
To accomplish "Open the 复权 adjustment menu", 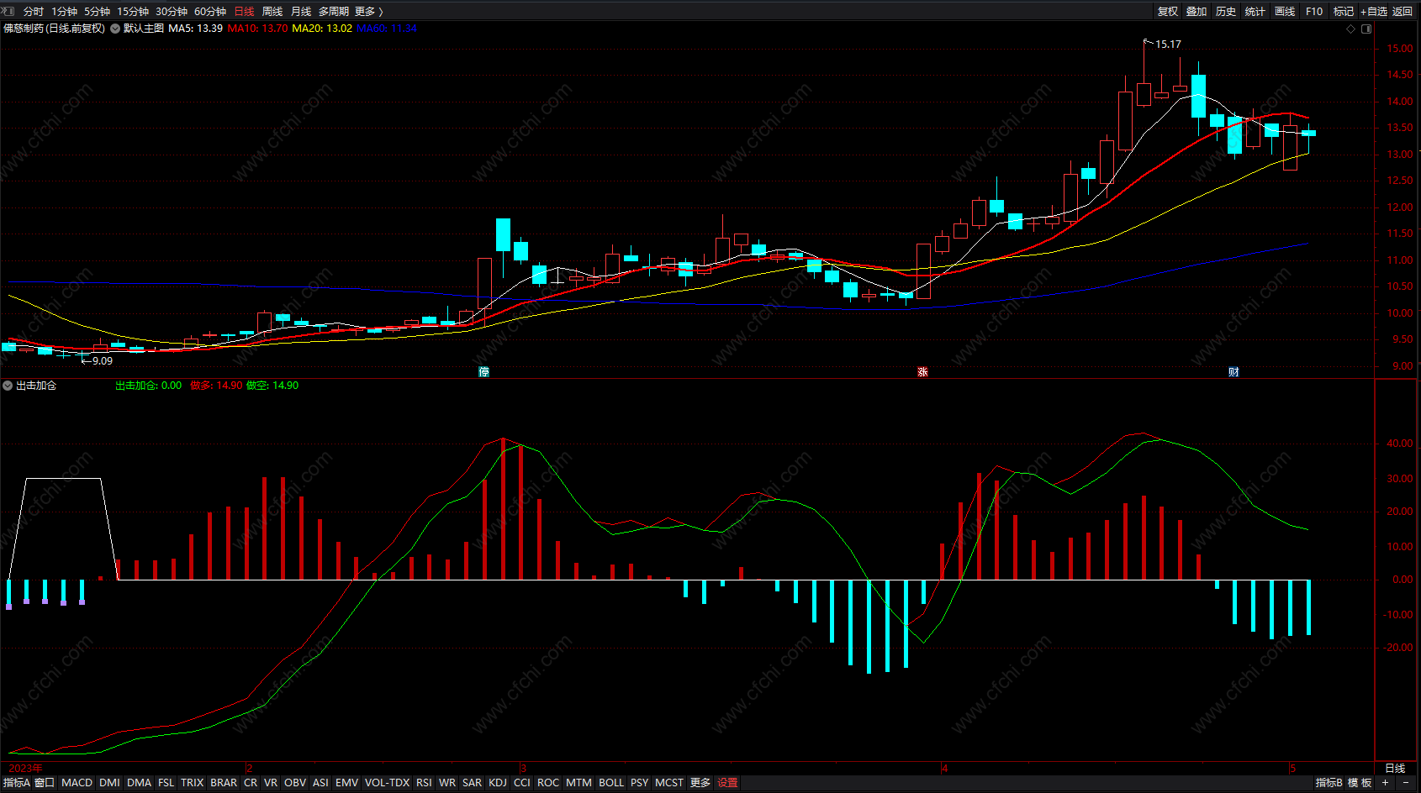I will point(1168,12).
